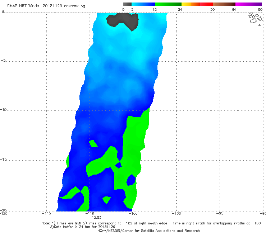266x233 pixels.
Task: Click the magenta 64-80 segment of the color bar
Action: (x=249, y=4)
